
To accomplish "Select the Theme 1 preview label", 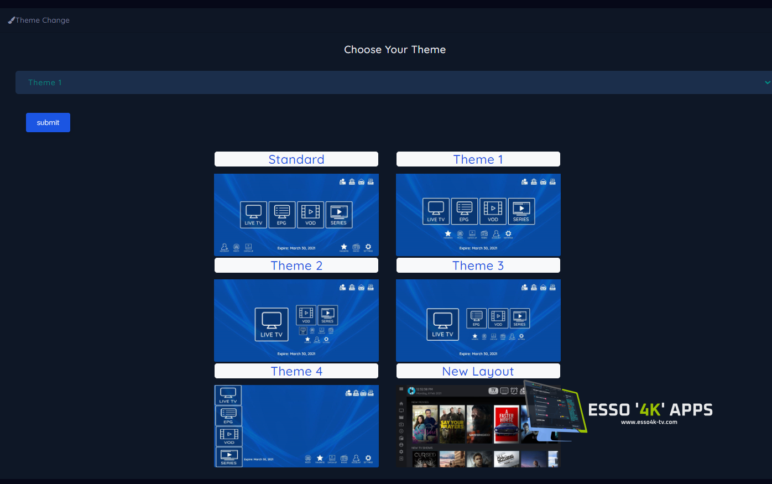I will coord(478,159).
